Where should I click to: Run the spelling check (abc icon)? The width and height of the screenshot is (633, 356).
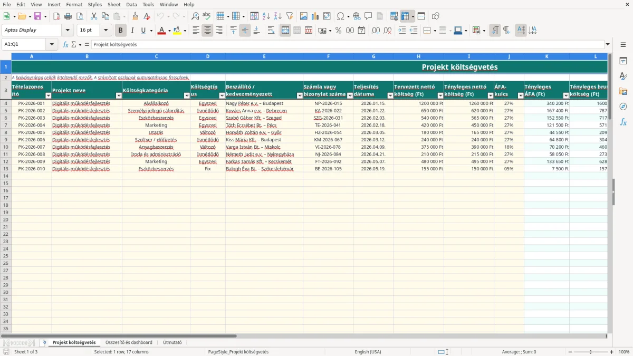pyautogui.click(x=206, y=16)
